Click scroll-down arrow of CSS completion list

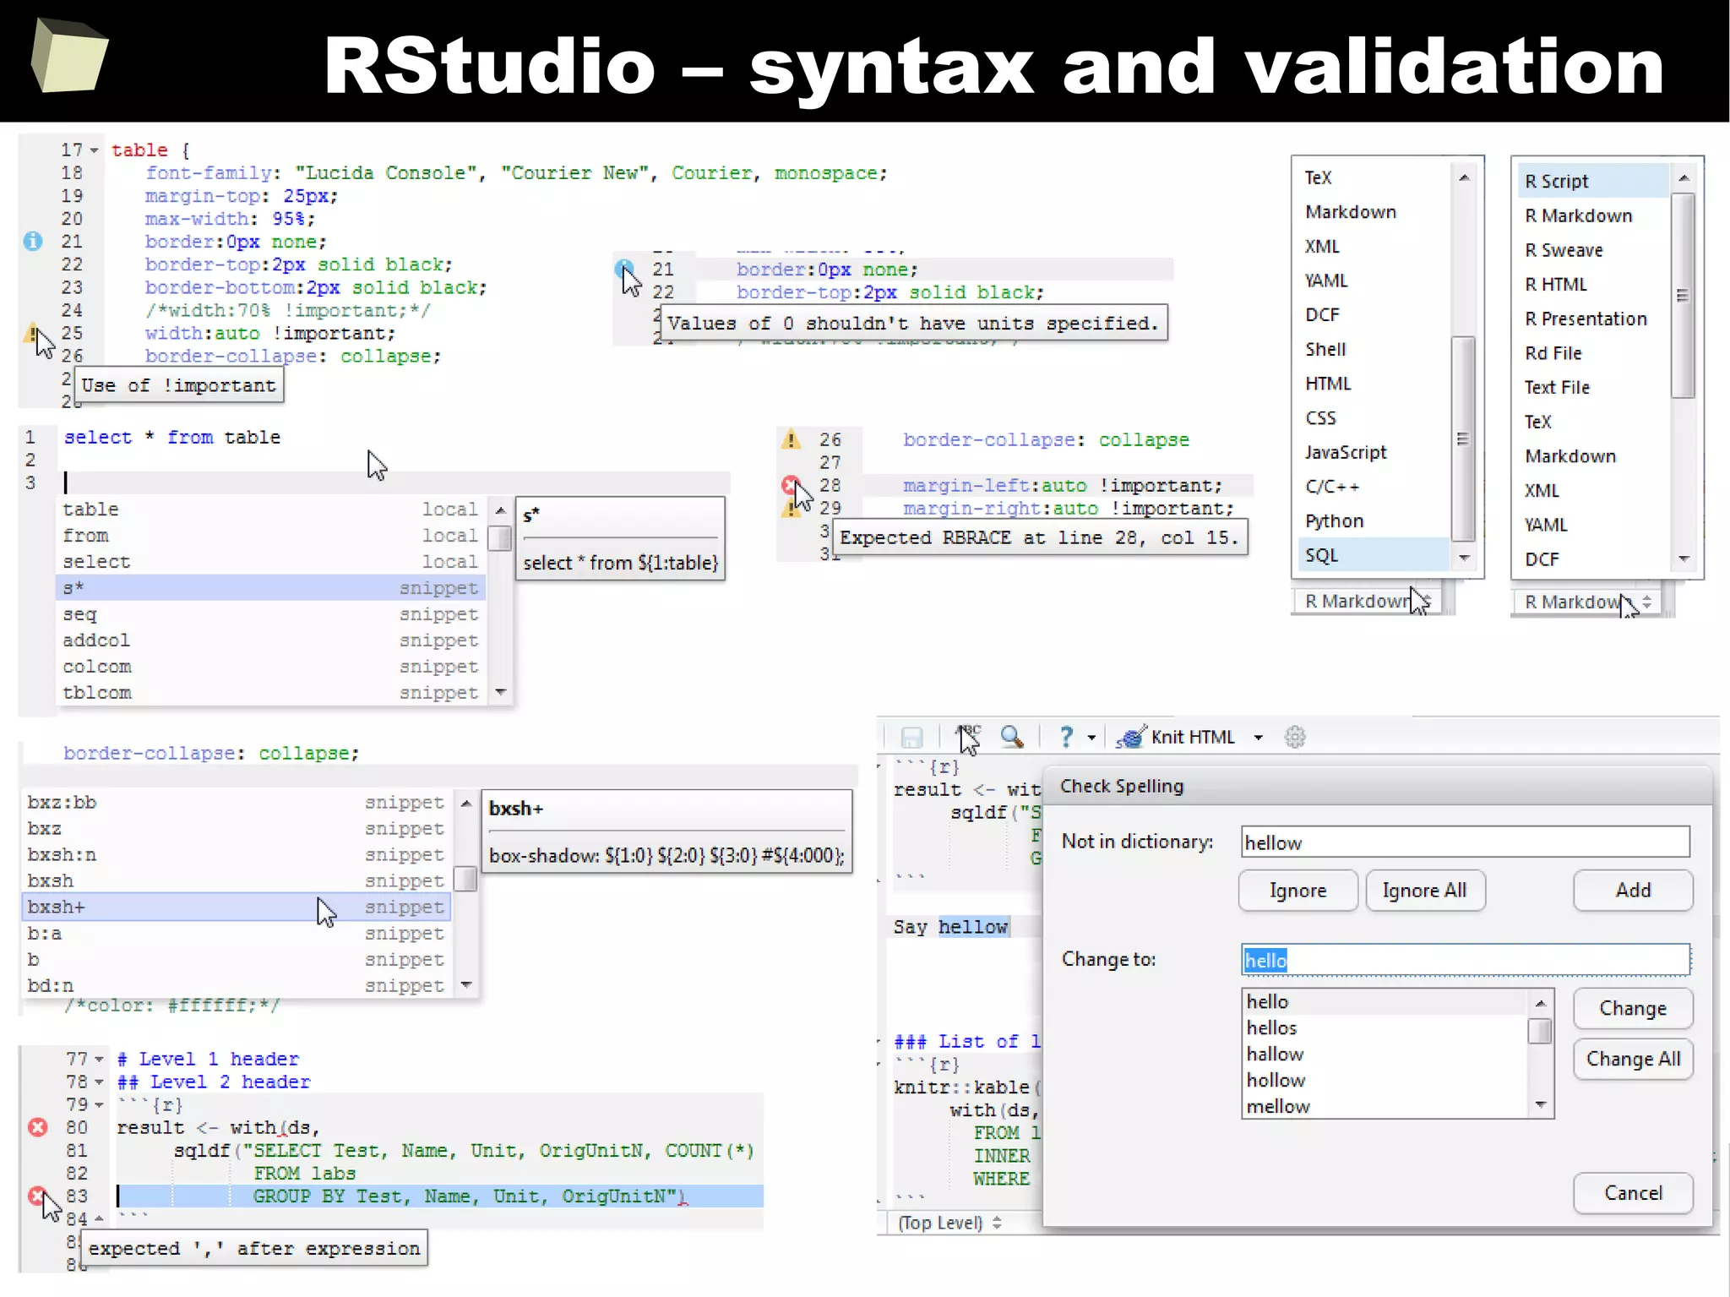tap(465, 985)
